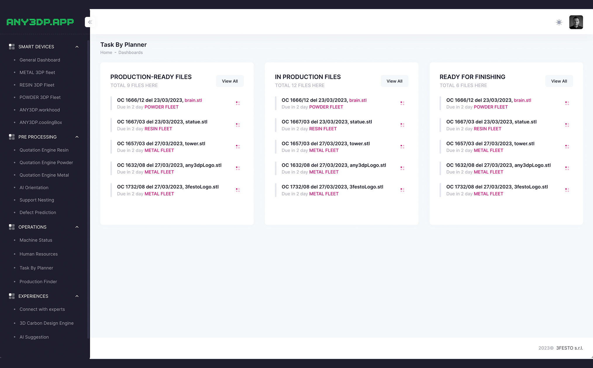
Task: Click brain.stl link in Production-Ready Files
Action: (193, 100)
